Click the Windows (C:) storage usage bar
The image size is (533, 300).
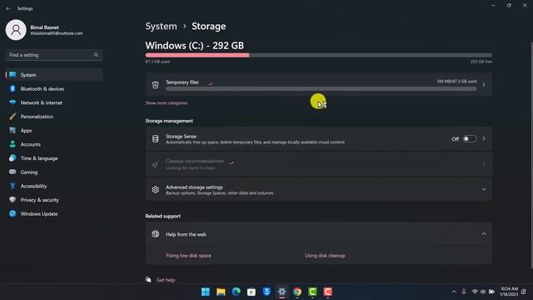pyautogui.click(x=318, y=55)
